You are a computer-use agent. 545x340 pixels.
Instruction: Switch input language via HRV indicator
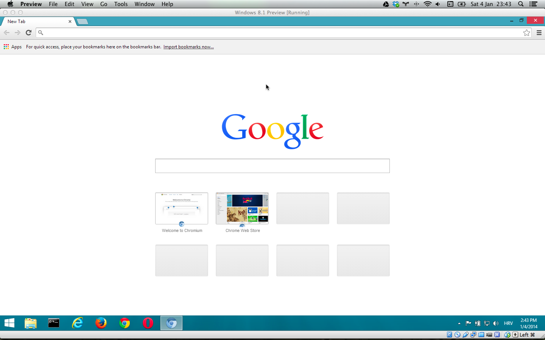(x=508, y=323)
